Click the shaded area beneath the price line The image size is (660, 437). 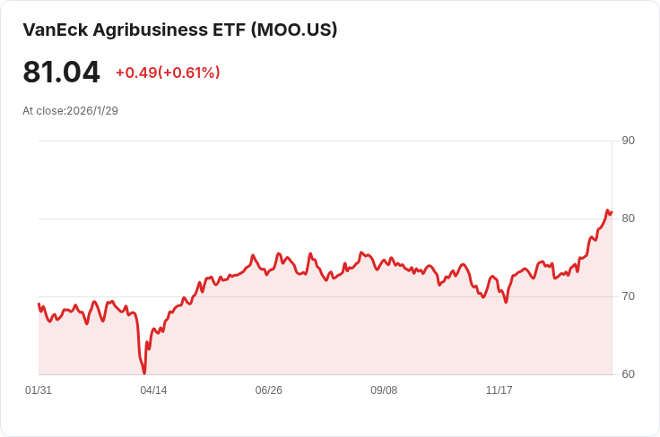359,331
